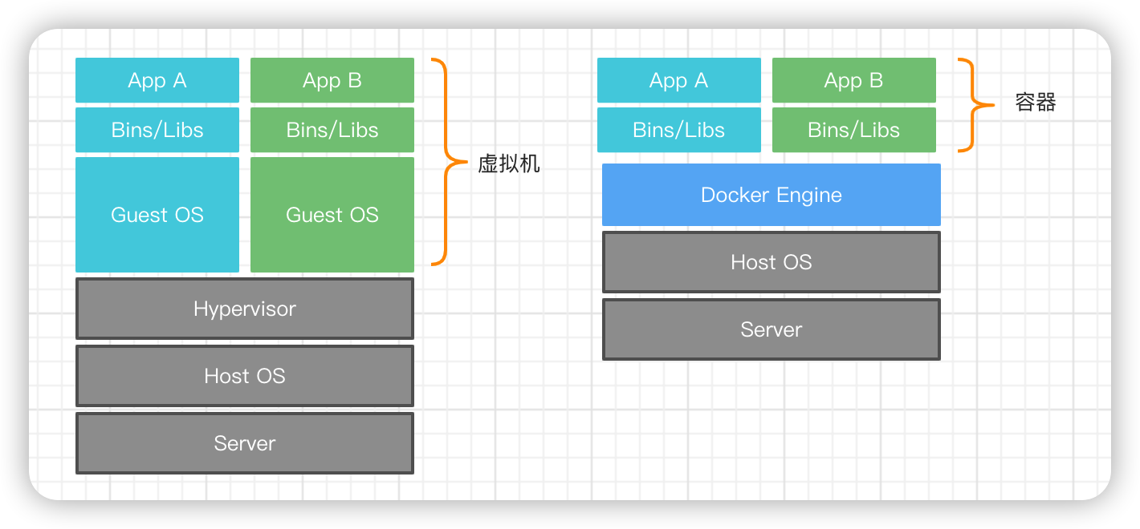1140x529 pixels.
Task: Click the blue Guest OS block
Action: [x=157, y=215]
